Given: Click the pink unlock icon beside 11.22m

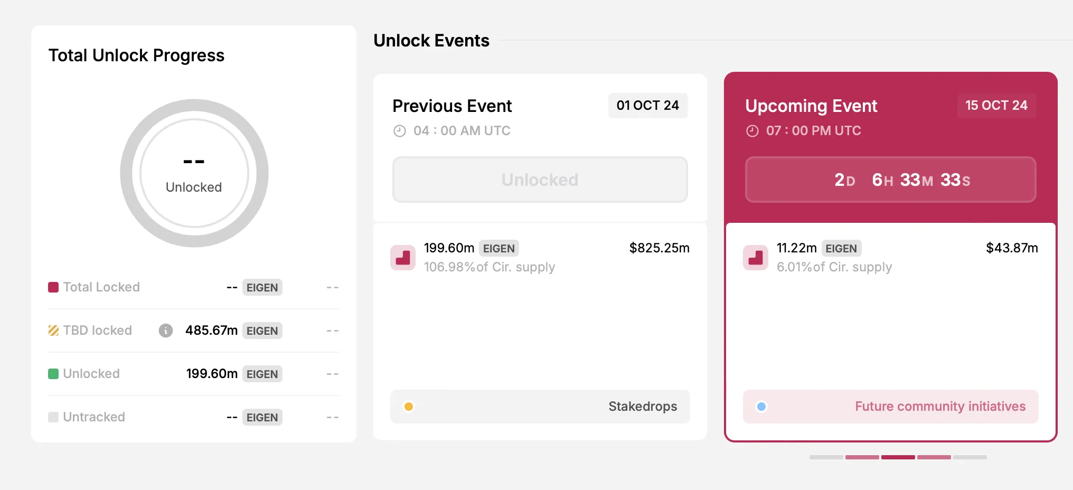Looking at the screenshot, I should click(756, 258).
